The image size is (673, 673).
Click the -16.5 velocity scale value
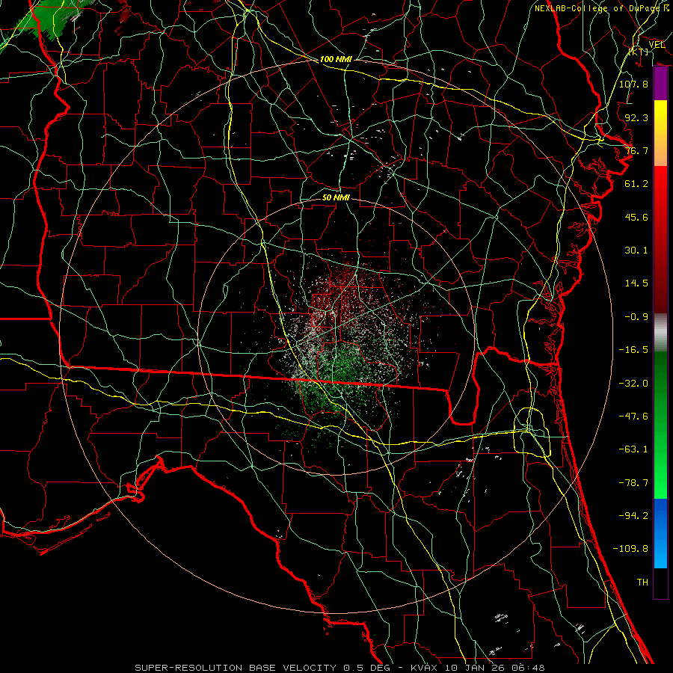coord(633,350)
